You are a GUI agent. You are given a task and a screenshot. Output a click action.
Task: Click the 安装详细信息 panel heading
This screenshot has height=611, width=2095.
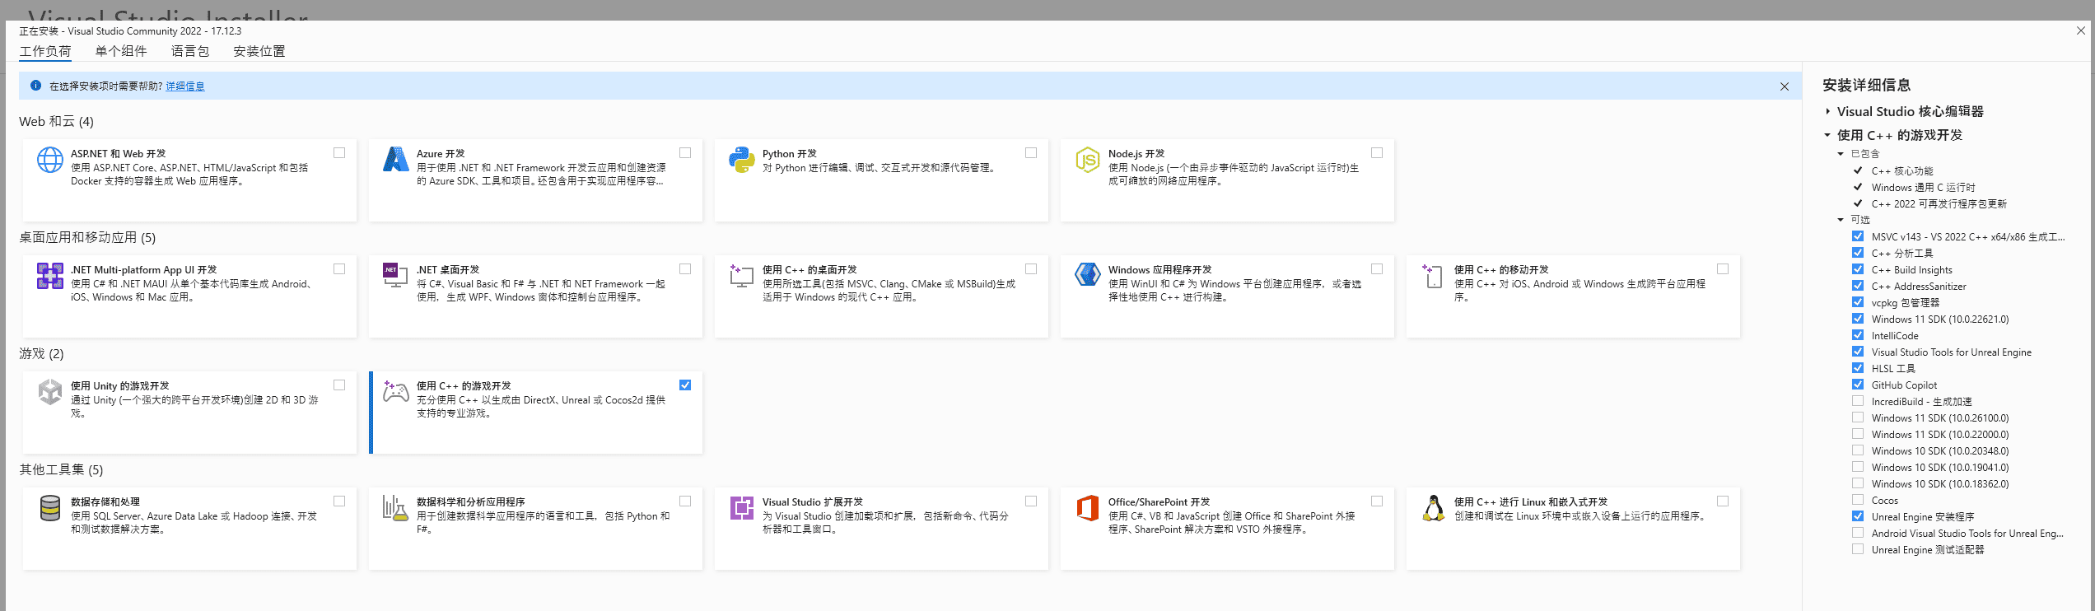tap(1866, 85)
